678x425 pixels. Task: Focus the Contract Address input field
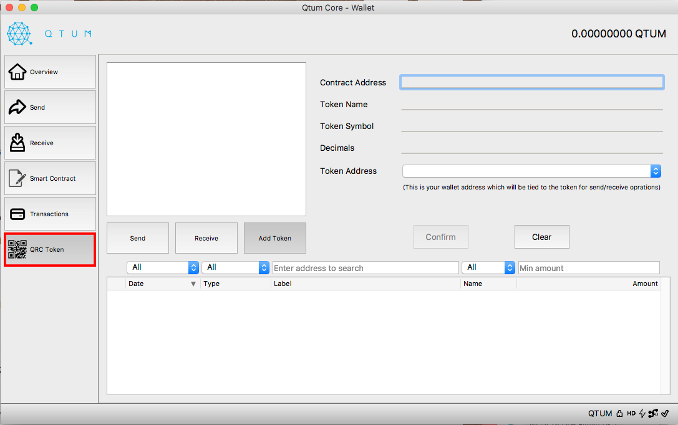532,82
